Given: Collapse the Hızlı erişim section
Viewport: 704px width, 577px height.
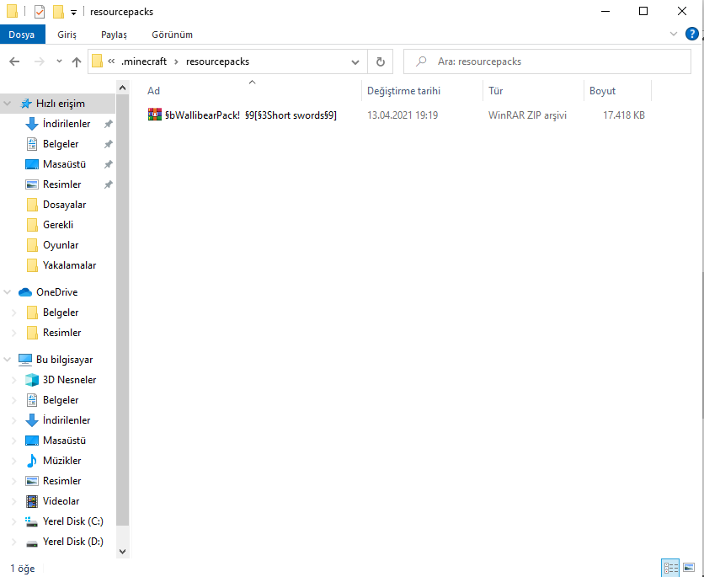Looking at the screenshot, I should (8, 104).
